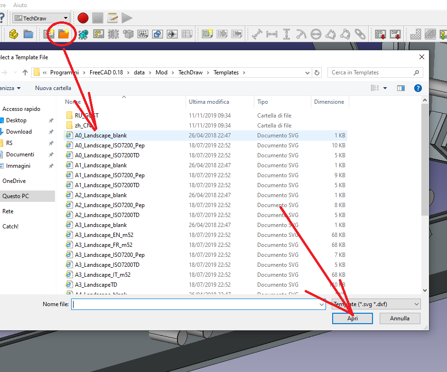Refresh the Templates folder listing
This screenshot has height=372, width=447.
pyautogui.click(x=317, y=73)
